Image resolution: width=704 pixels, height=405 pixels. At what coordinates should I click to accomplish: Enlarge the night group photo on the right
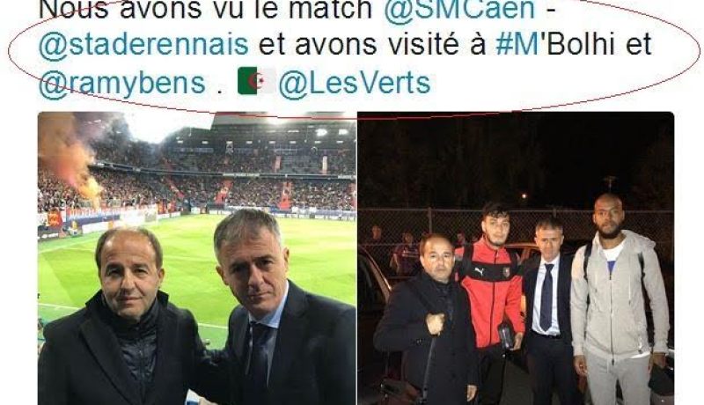point(516,258)
